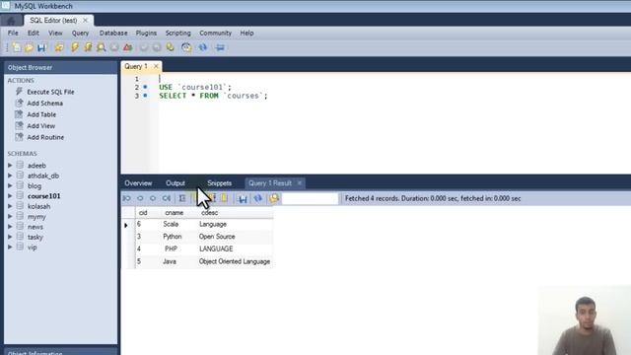Viewport: 631px width, 355px height.
Task: Switch to the Output tab
Action: coord(175,183)
